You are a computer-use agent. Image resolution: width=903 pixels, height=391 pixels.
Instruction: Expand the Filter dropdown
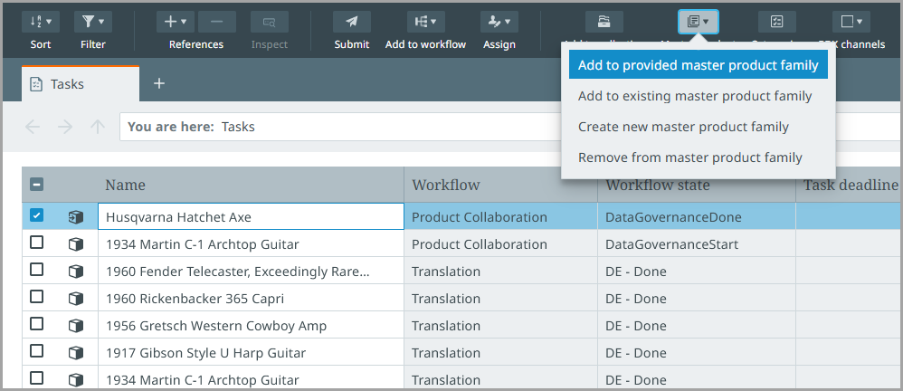(92, 22)
